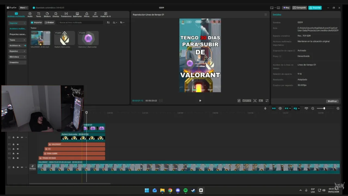This screenshot has height=196, width=348.
Task: Open the Ajuste tab
Action: tap(95, 15)
